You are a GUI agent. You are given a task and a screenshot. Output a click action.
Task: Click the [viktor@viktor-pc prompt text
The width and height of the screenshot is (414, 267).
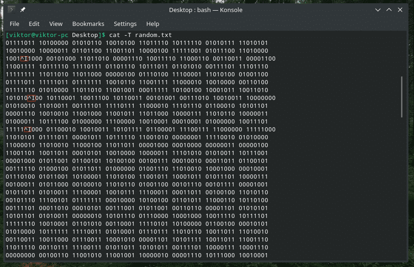pos(38,35)
